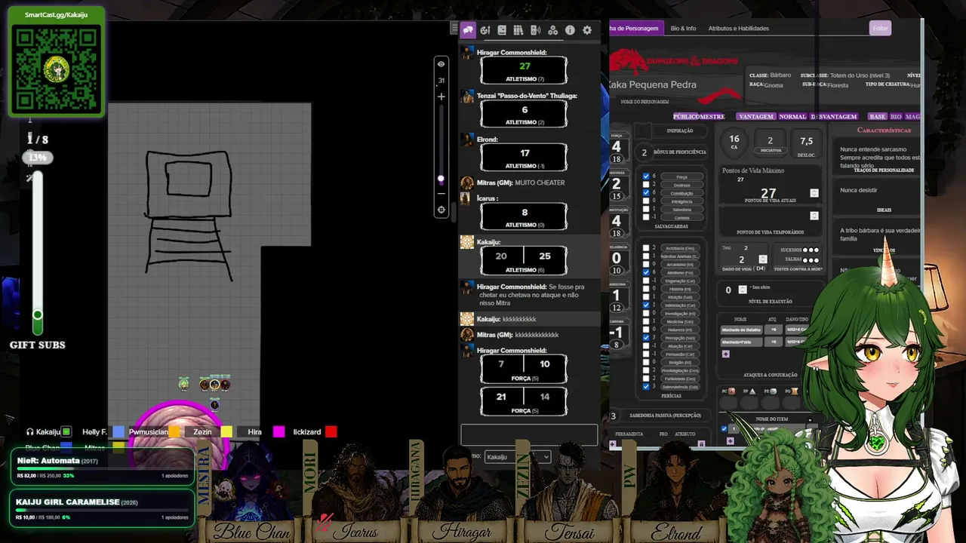
Task: Click the PO gold coin icon
Action: click(x=794, y=391)
